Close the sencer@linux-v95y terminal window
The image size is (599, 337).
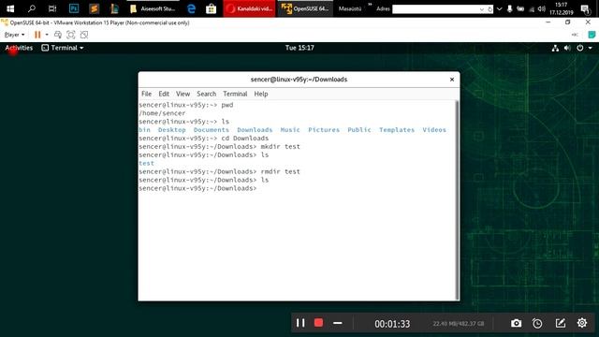[452, 80]
